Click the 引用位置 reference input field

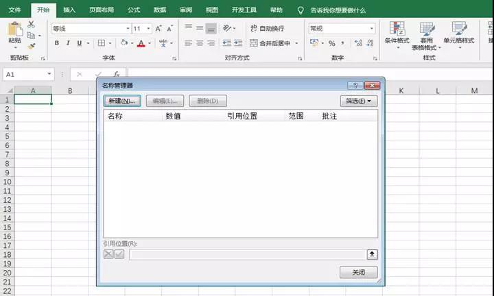[248, 254]
